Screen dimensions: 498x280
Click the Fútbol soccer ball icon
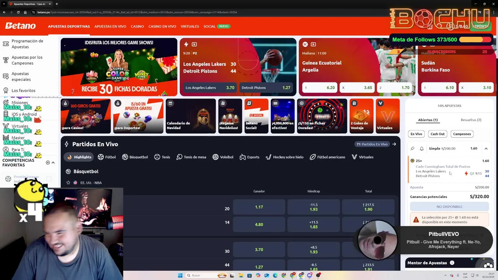coord(101,157)
